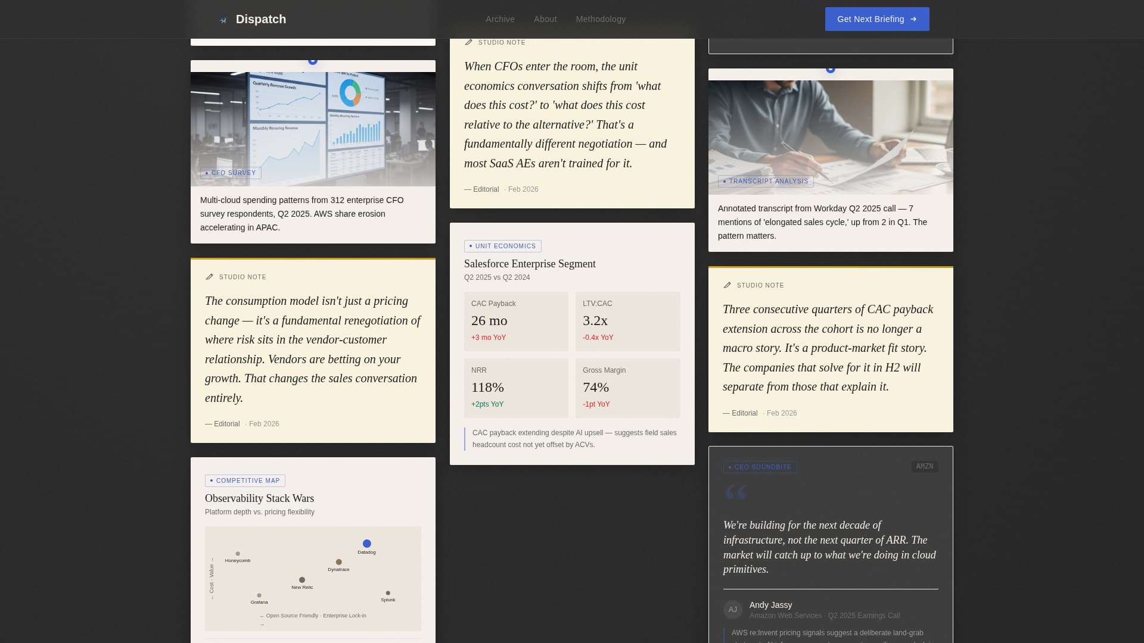Click Q2 2025 vs Q2 2024 subtitle

(497, 277)
